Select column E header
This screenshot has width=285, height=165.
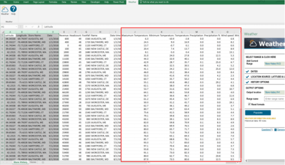pos(64,32)
